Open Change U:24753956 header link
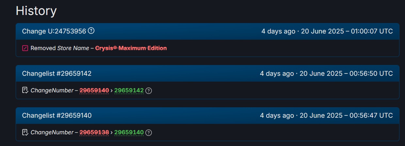 tap(54, 31)
